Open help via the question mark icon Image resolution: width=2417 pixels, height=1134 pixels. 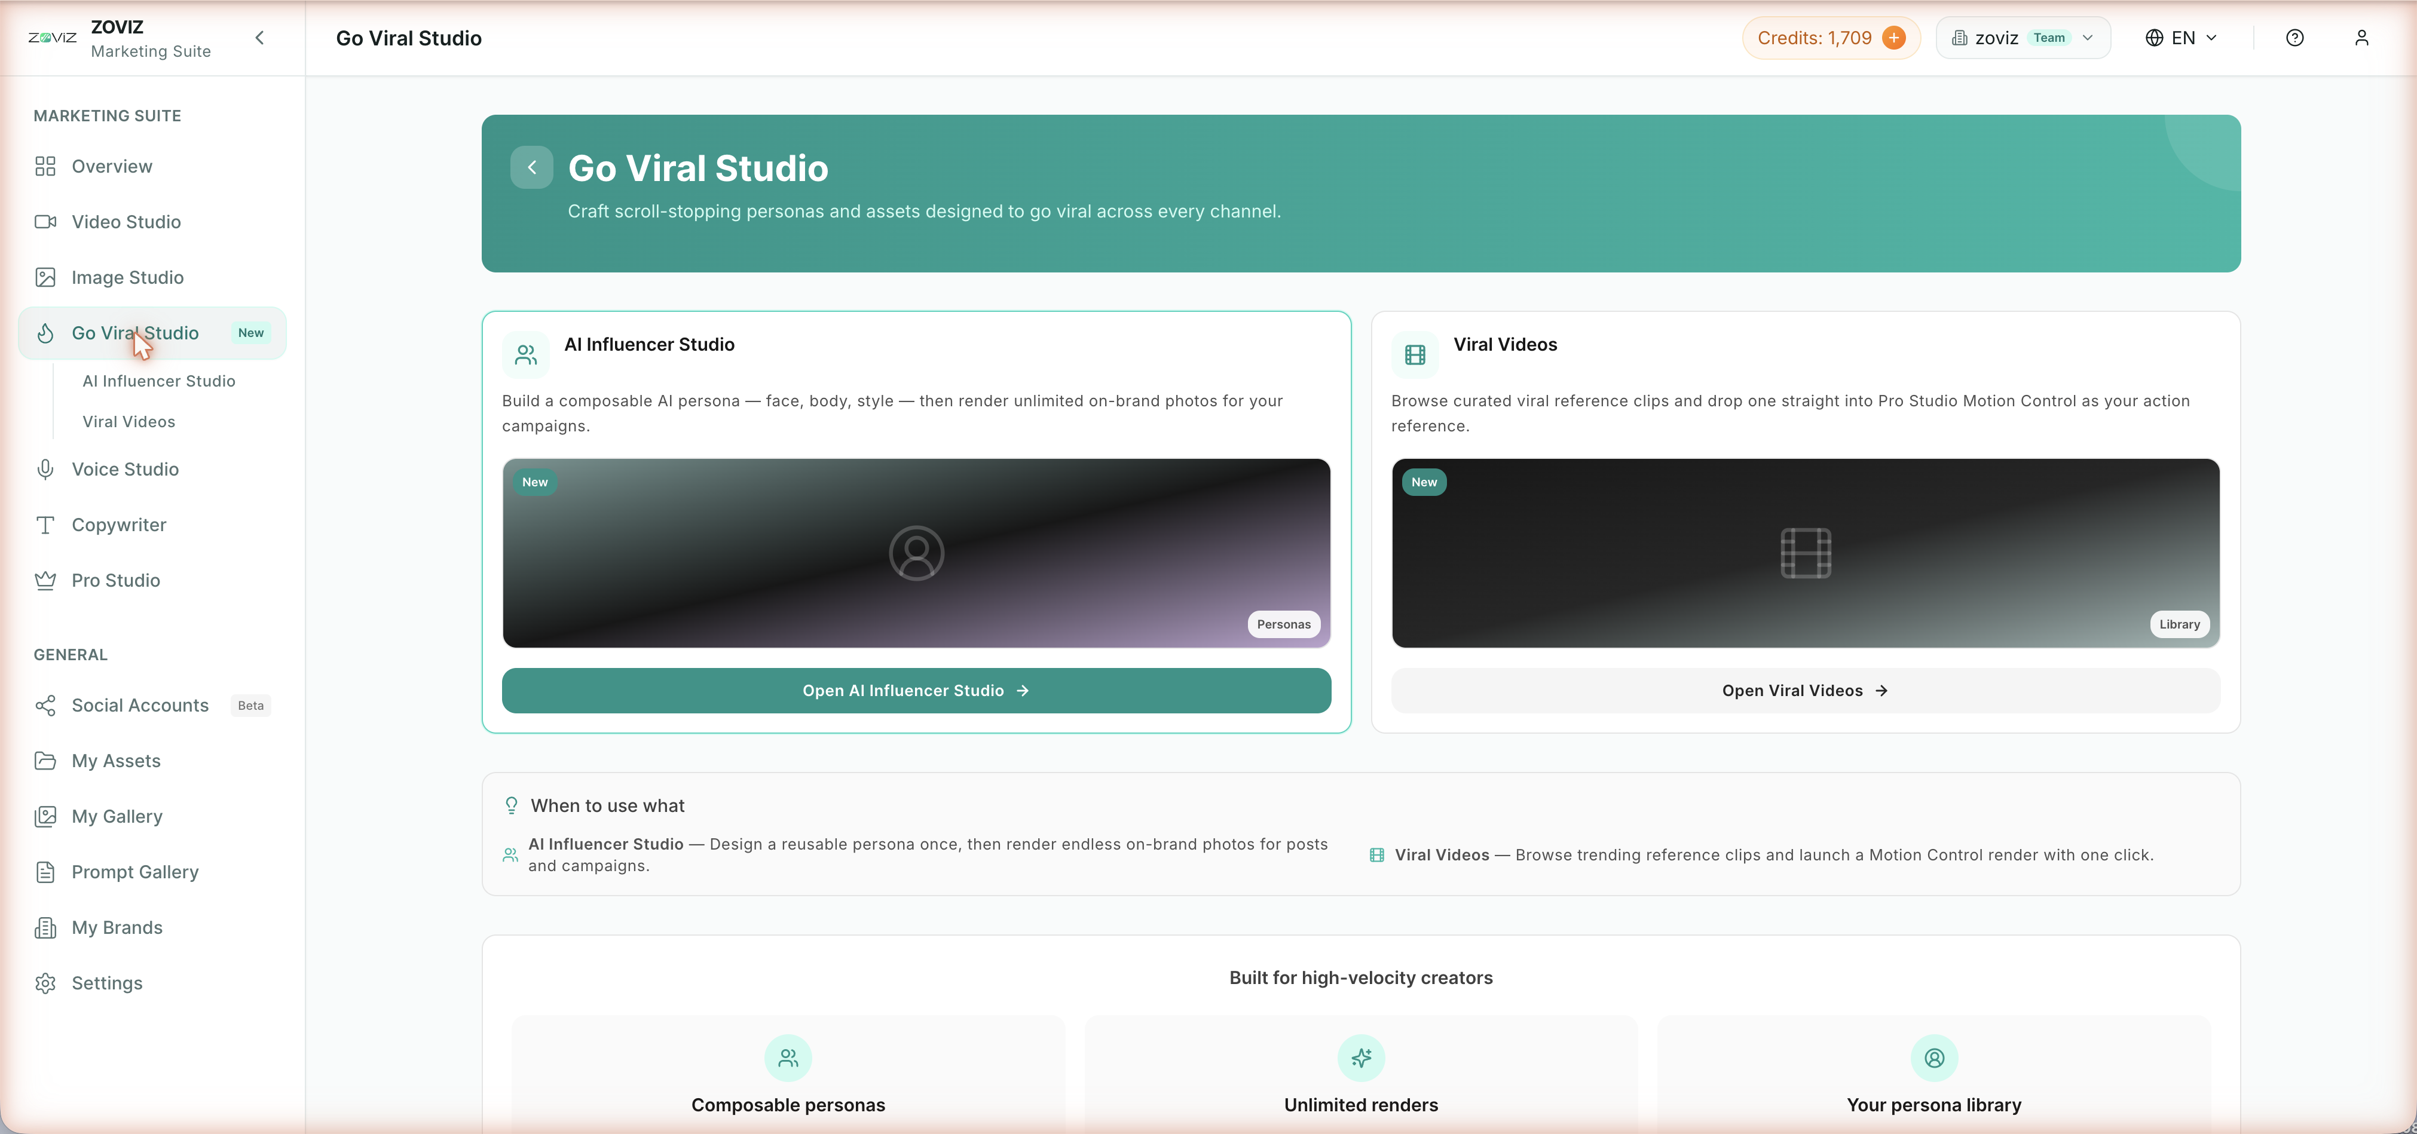[2295, 38]
